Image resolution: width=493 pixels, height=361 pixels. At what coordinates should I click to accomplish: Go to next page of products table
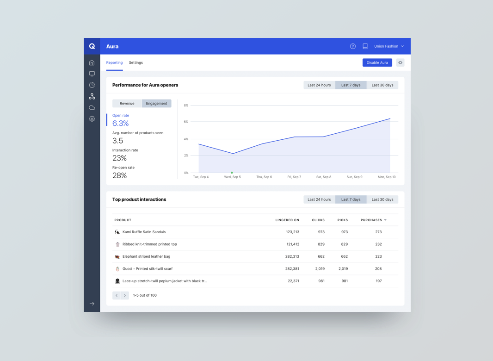coord(125,295)
